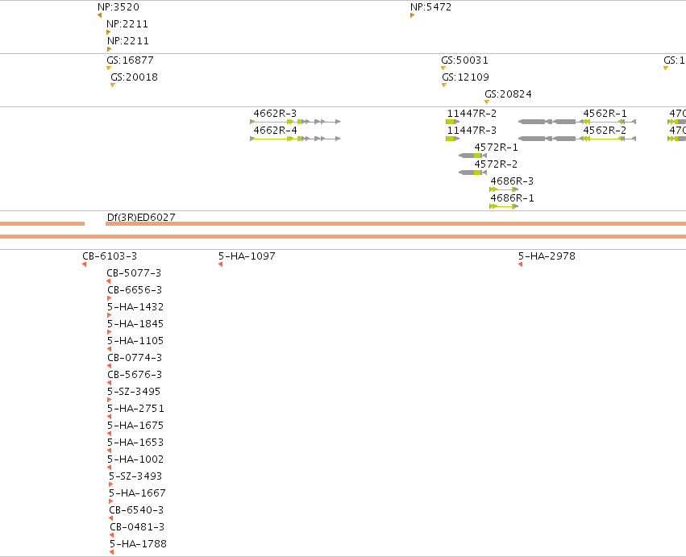Click the 4686R-1 label
The image size is (686, 557).
[x=512, y=198]
